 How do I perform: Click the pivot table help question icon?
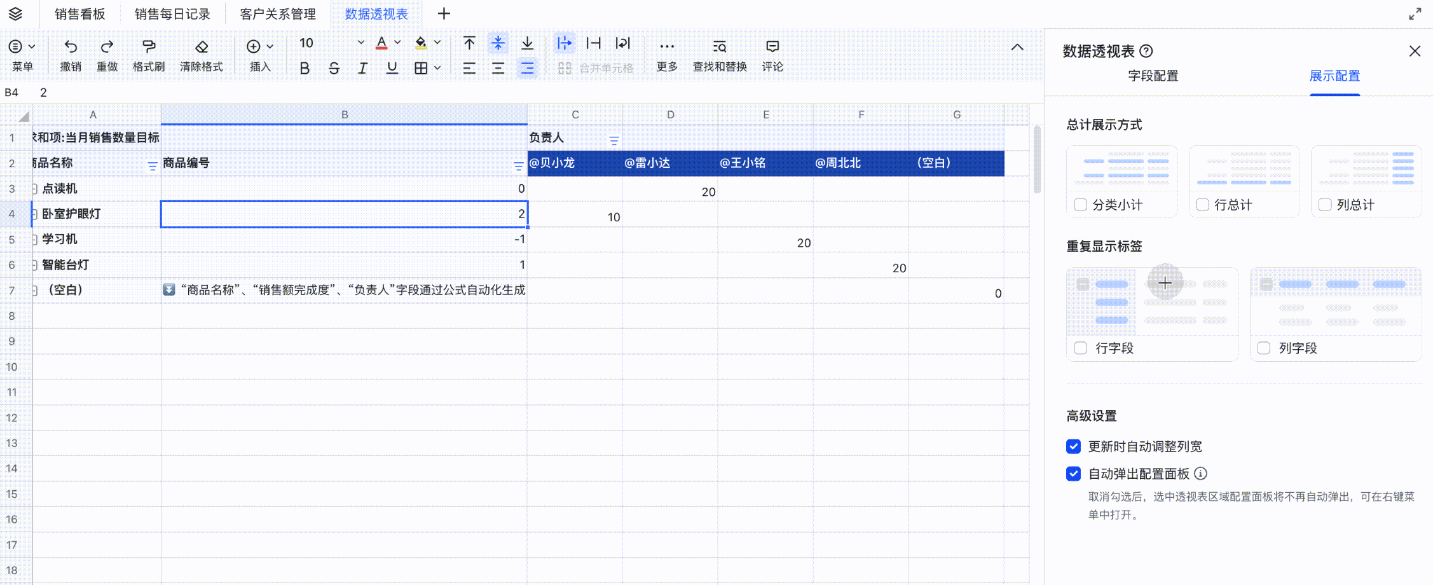point(1146,51)
